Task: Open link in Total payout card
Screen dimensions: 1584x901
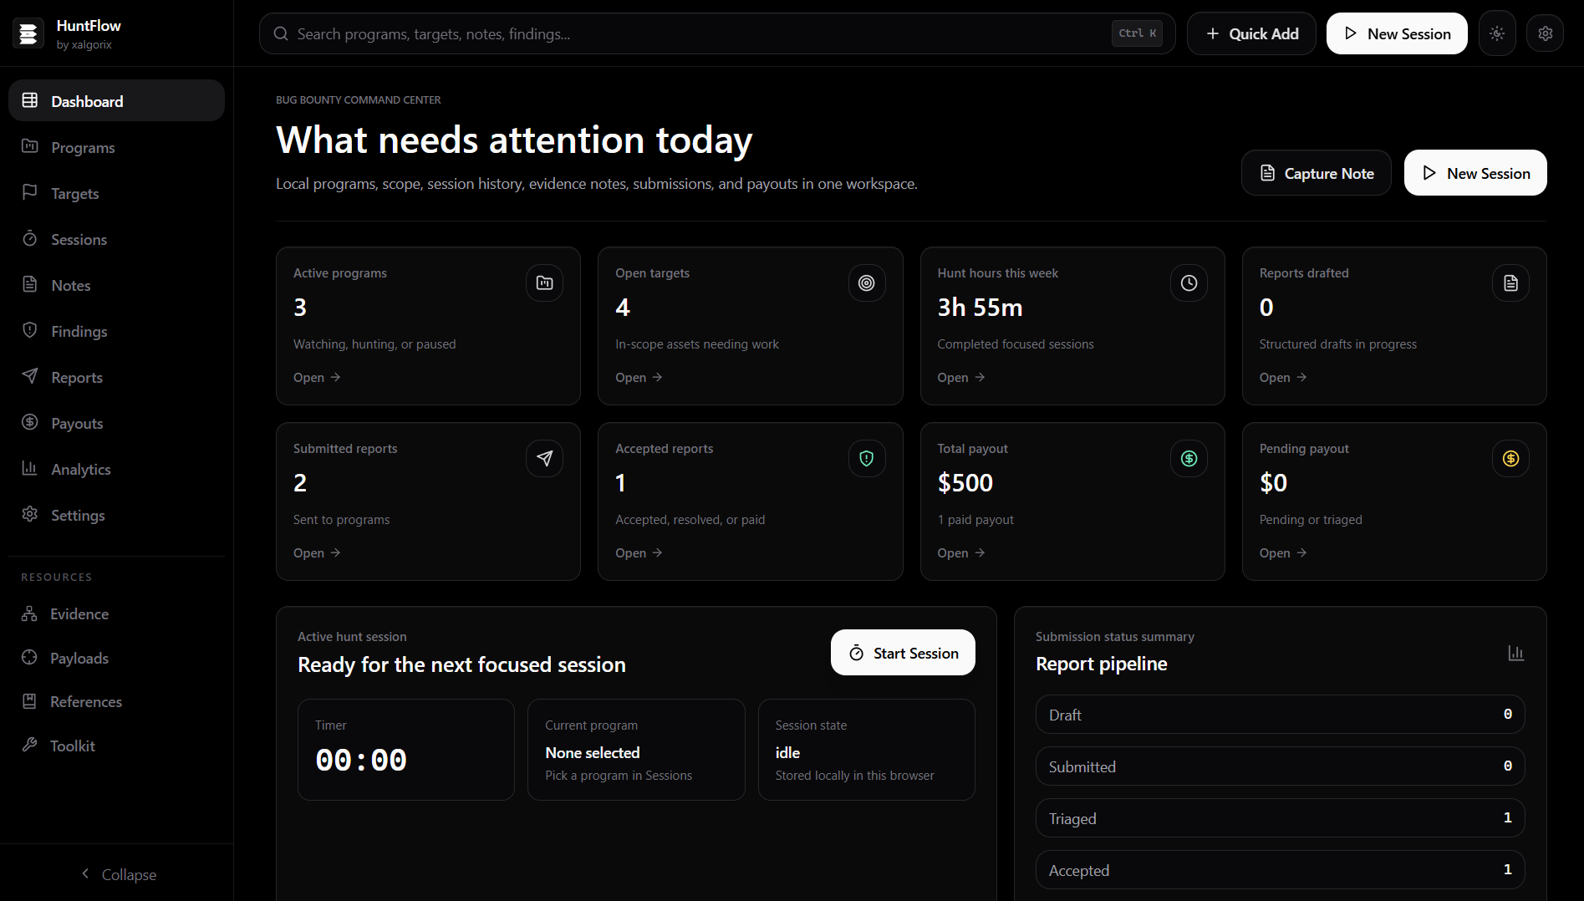Action: (961, 553)
